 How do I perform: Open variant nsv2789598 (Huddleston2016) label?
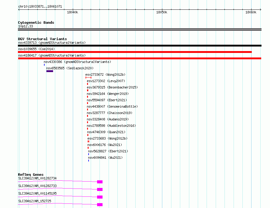coord(111,126)
